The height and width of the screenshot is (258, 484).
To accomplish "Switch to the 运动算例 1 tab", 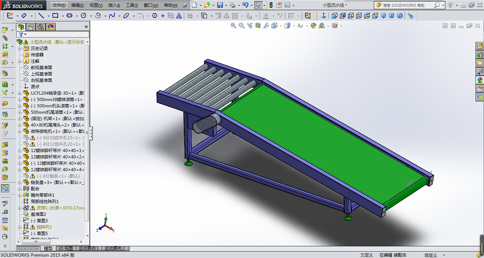I will pyautogui.click(x=89, y=248).
